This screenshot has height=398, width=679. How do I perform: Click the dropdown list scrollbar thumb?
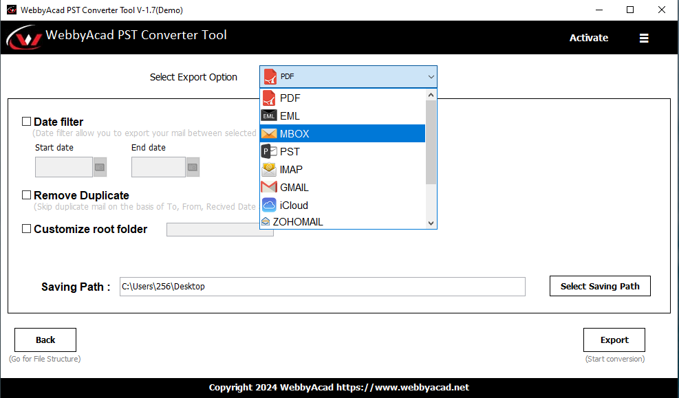pyautogui.click(x=431, y=142)
